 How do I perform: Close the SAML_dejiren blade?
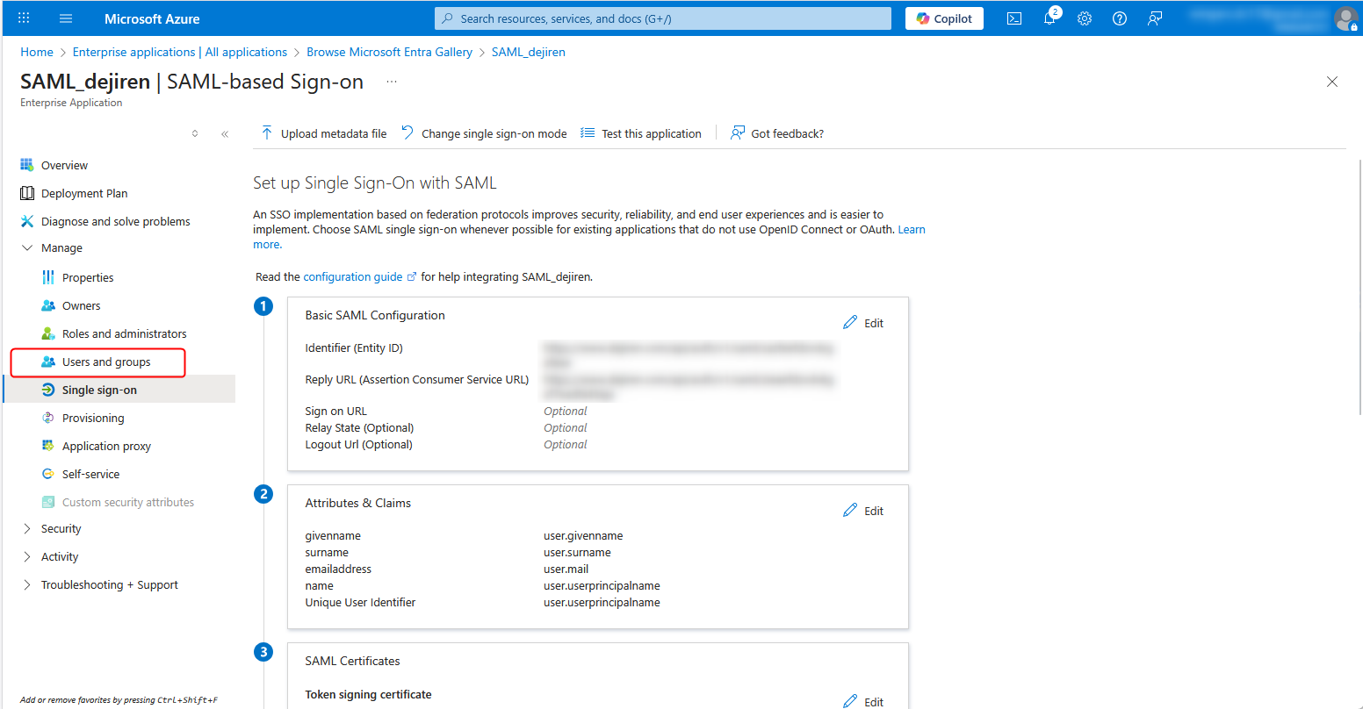1332,82
